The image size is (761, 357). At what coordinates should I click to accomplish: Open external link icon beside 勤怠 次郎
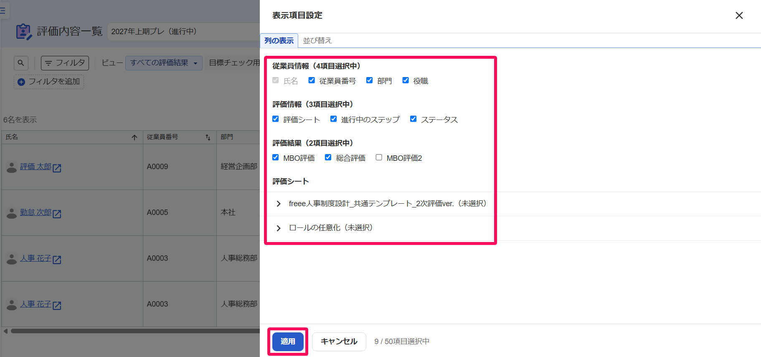(57, 214)
